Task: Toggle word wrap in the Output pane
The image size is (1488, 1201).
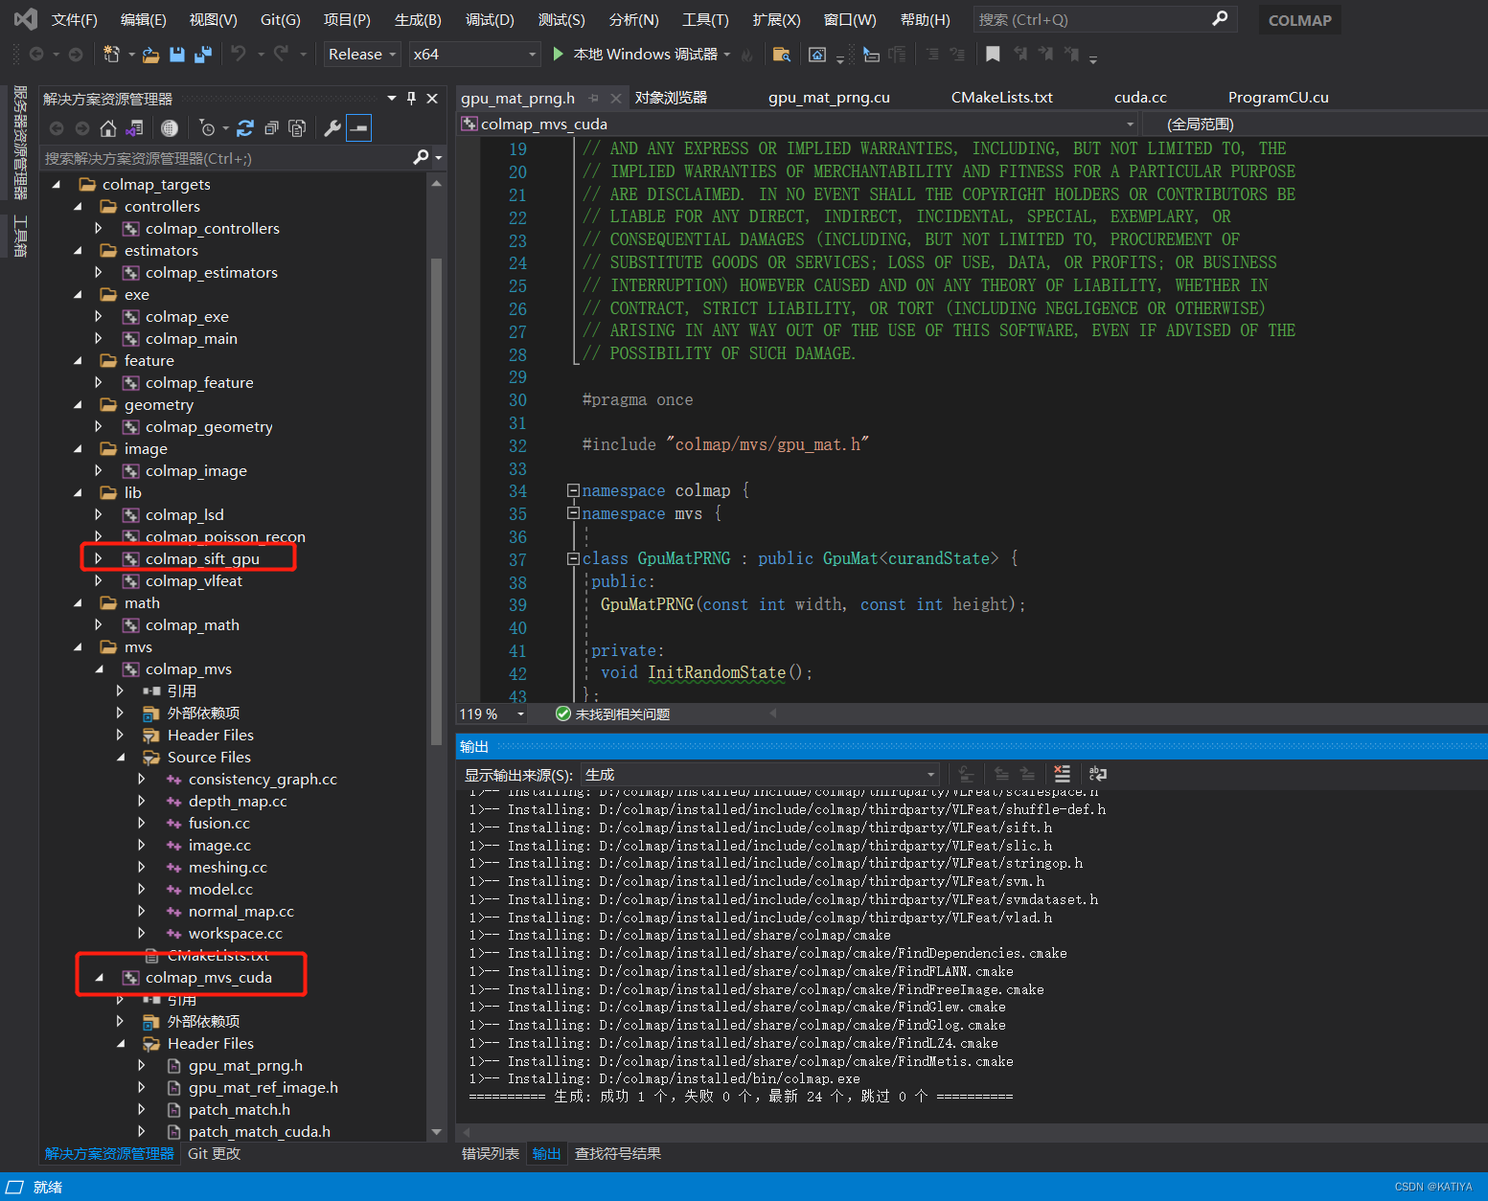Action: (x=1097, y=774)
